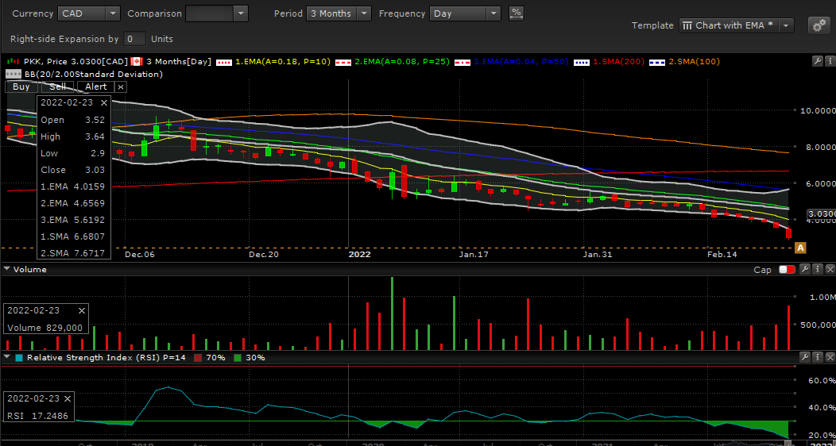Show price chart info icon

[x=829, y=62]
